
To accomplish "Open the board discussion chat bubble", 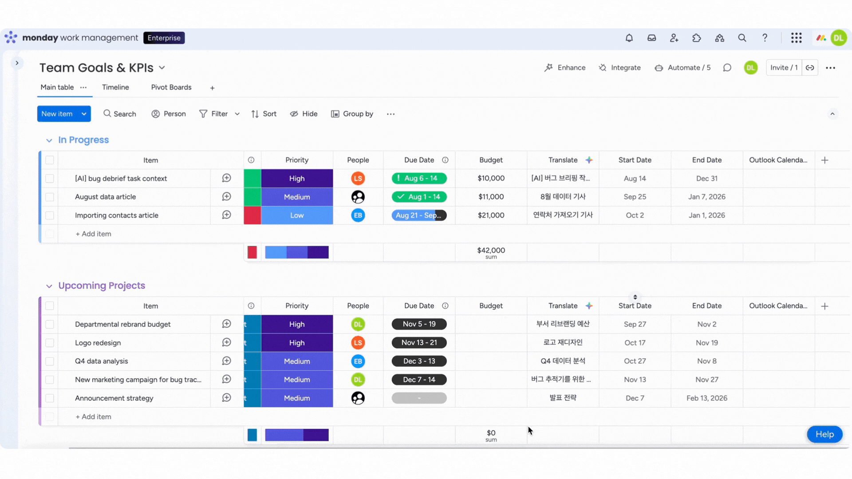I will point(727,68).
